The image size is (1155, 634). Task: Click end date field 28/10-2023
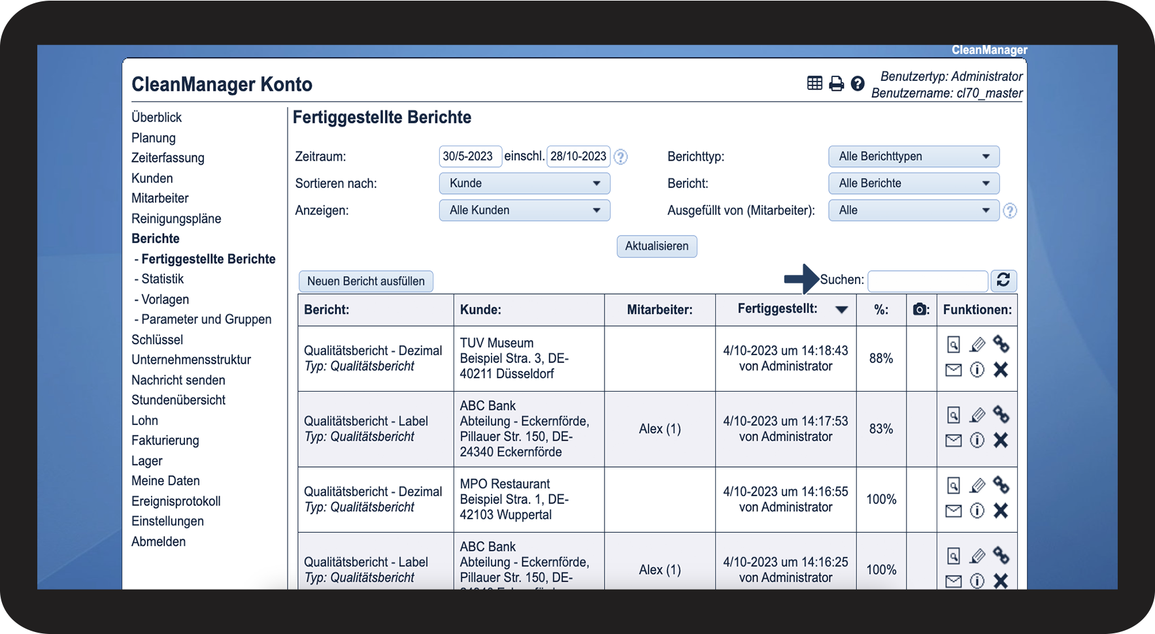578,156
